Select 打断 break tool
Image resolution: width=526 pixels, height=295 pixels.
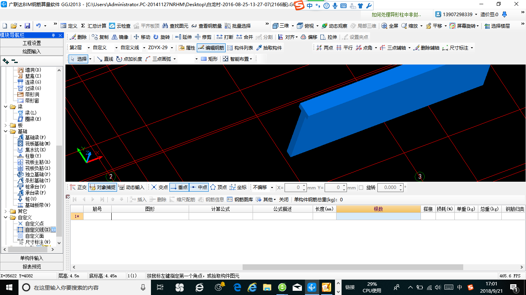point(225,37)
